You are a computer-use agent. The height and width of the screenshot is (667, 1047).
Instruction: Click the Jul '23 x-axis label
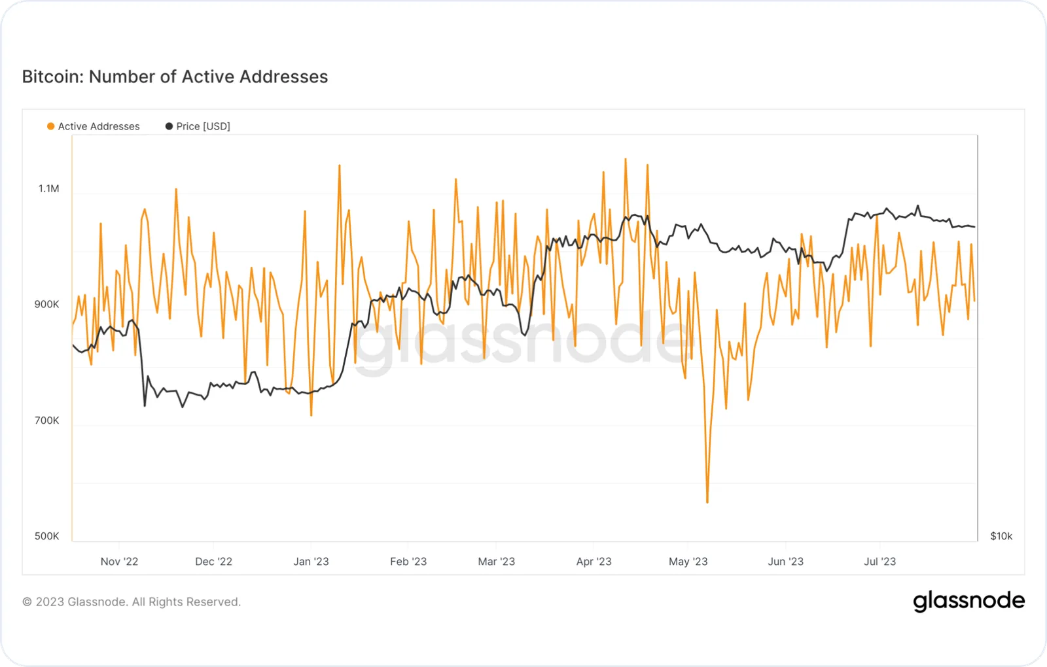coord(879,562)
